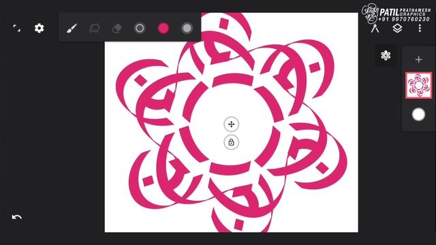
Task: Click the symmetry move handle
Action: (232, 124)
